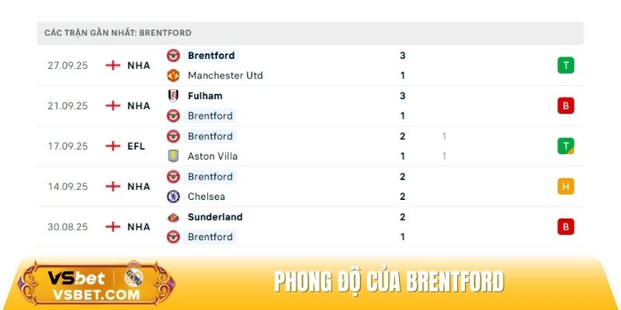Select the 14.09.25 Brentford vs Chelsea row
The width and height of the screenshot is (621, 310).
tap(310, 187)
